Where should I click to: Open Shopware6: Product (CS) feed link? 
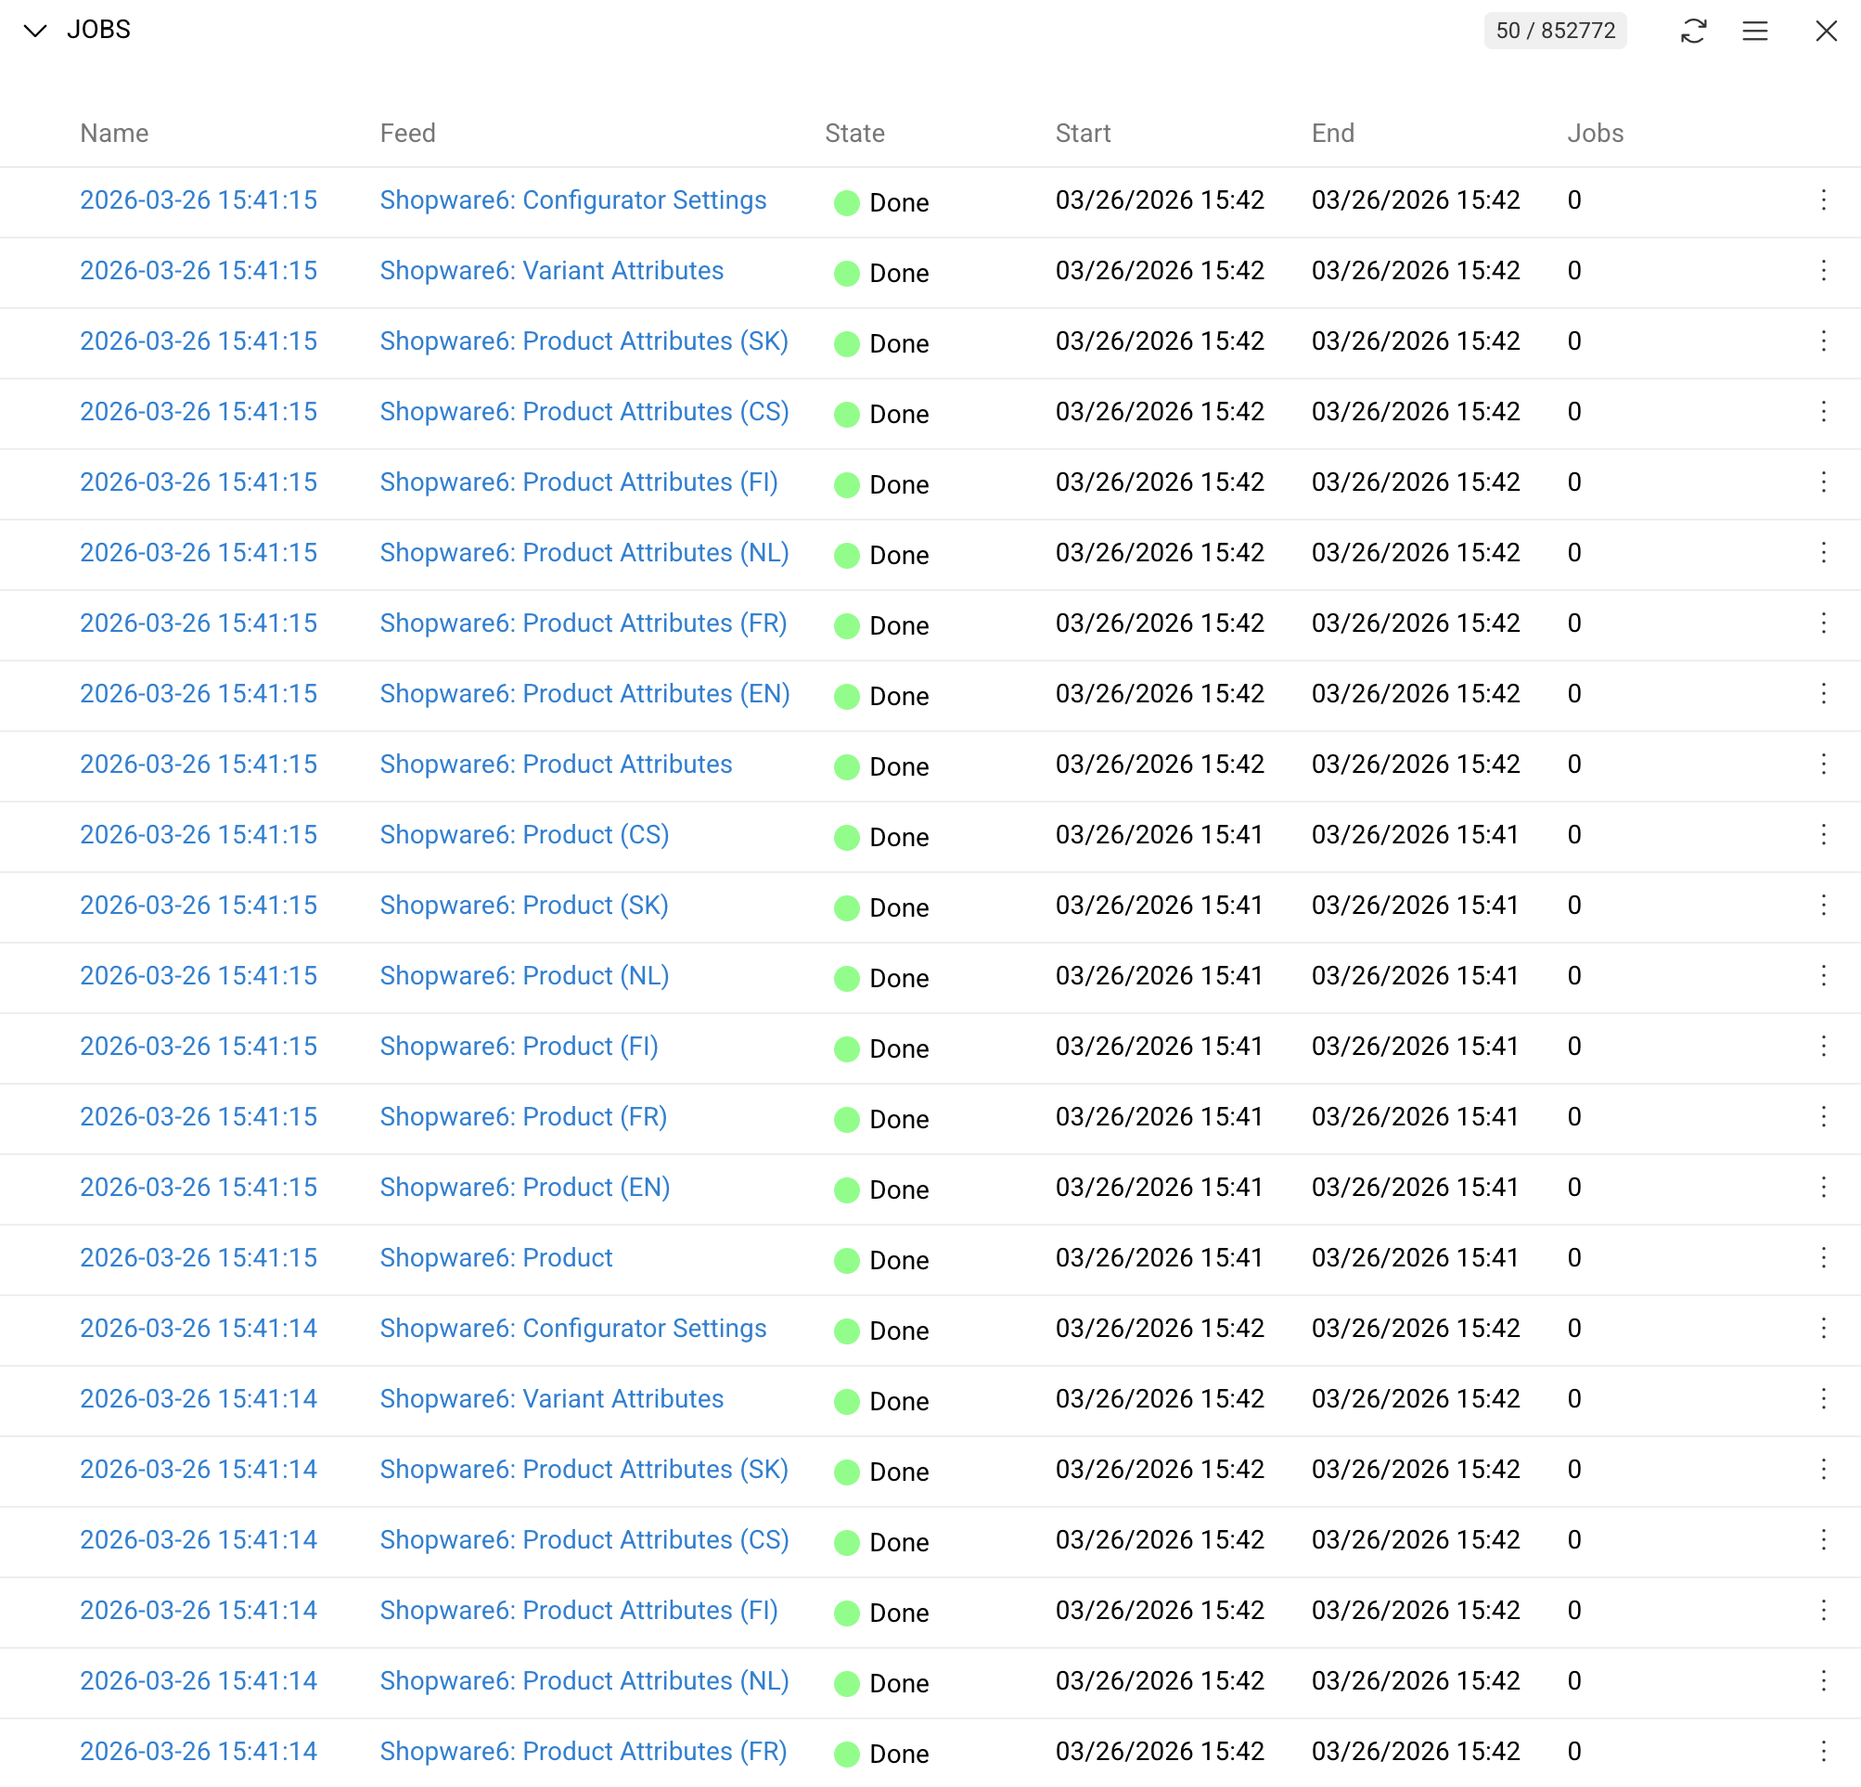tap(524, 835)
